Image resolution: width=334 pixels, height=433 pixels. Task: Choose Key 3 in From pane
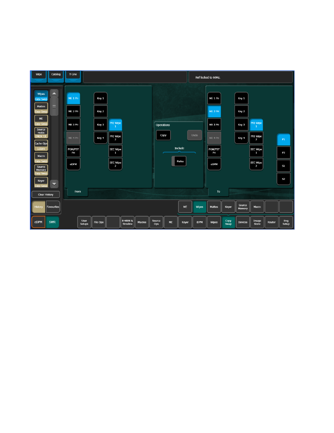[x=100, y=125]
